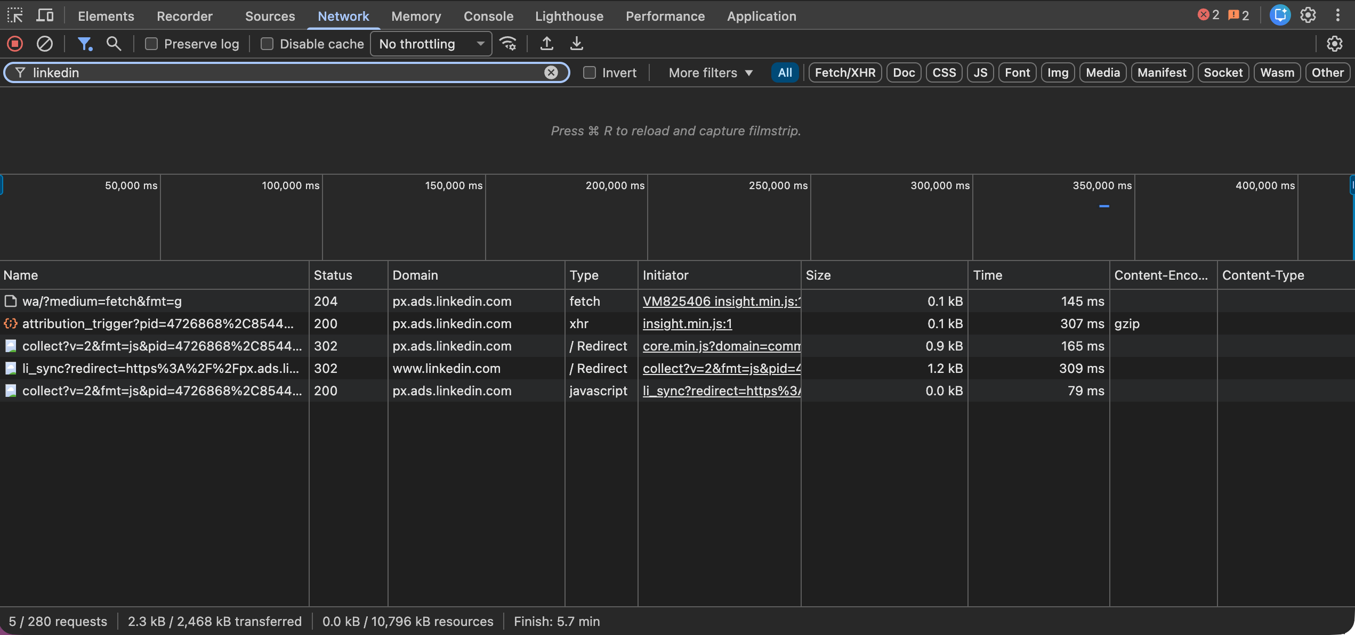This screenshot has width=1355, height=635.
Task: Enable Preserve log
Action: point(151,44)
